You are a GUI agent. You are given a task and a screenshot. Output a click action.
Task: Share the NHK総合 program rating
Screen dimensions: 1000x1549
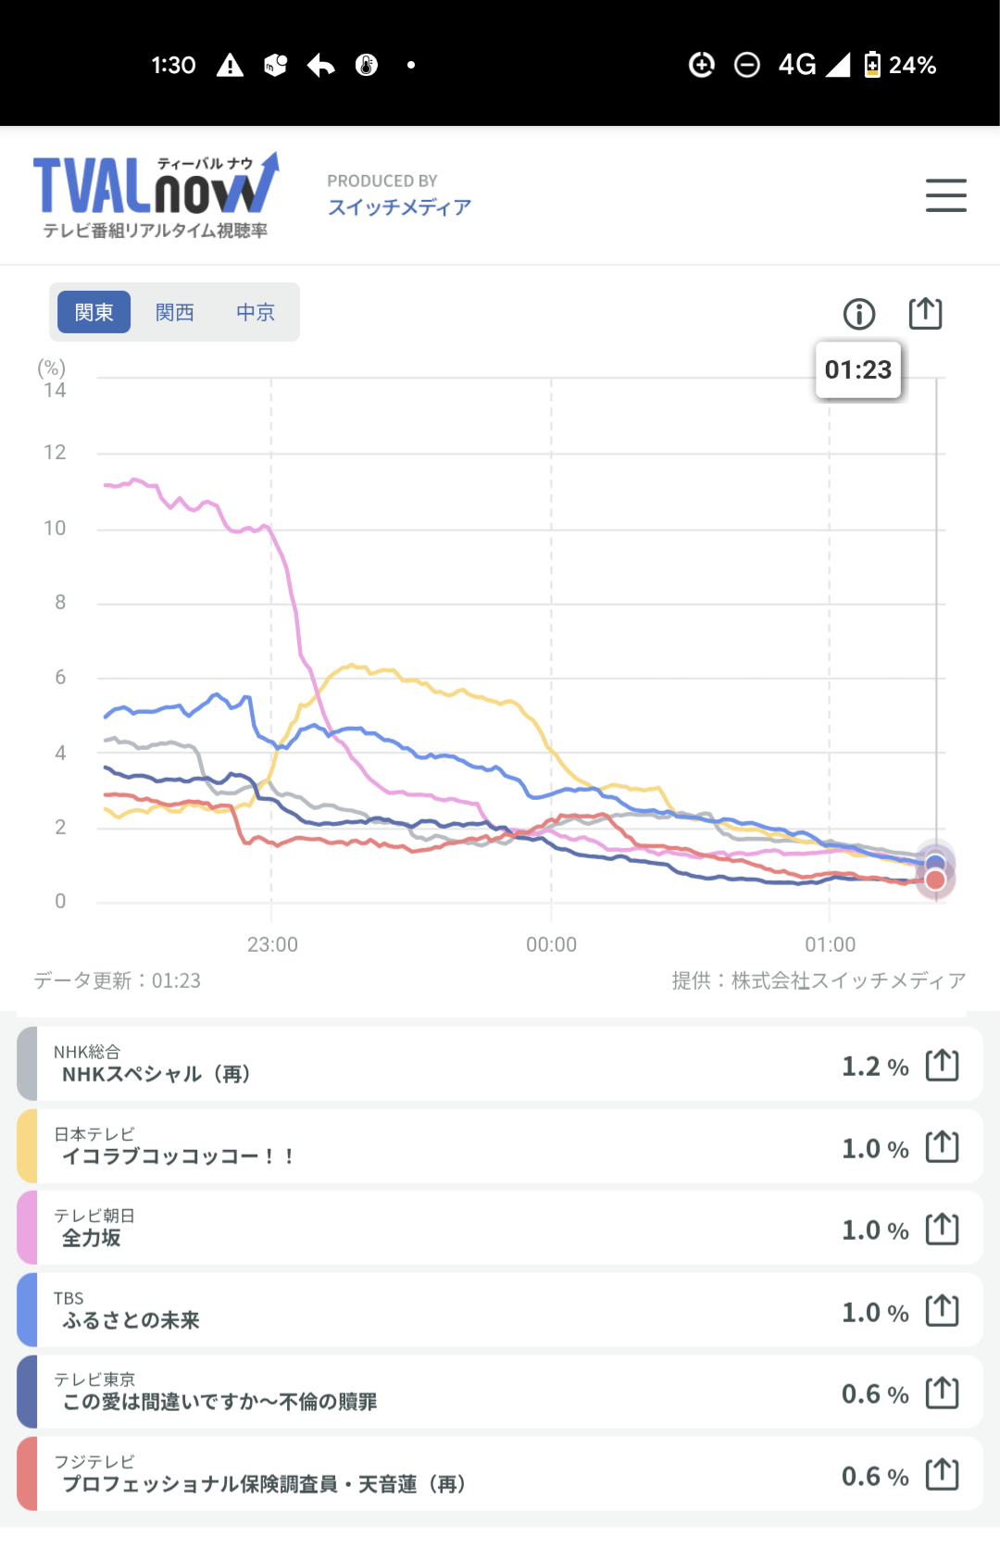click(942, 1065)
